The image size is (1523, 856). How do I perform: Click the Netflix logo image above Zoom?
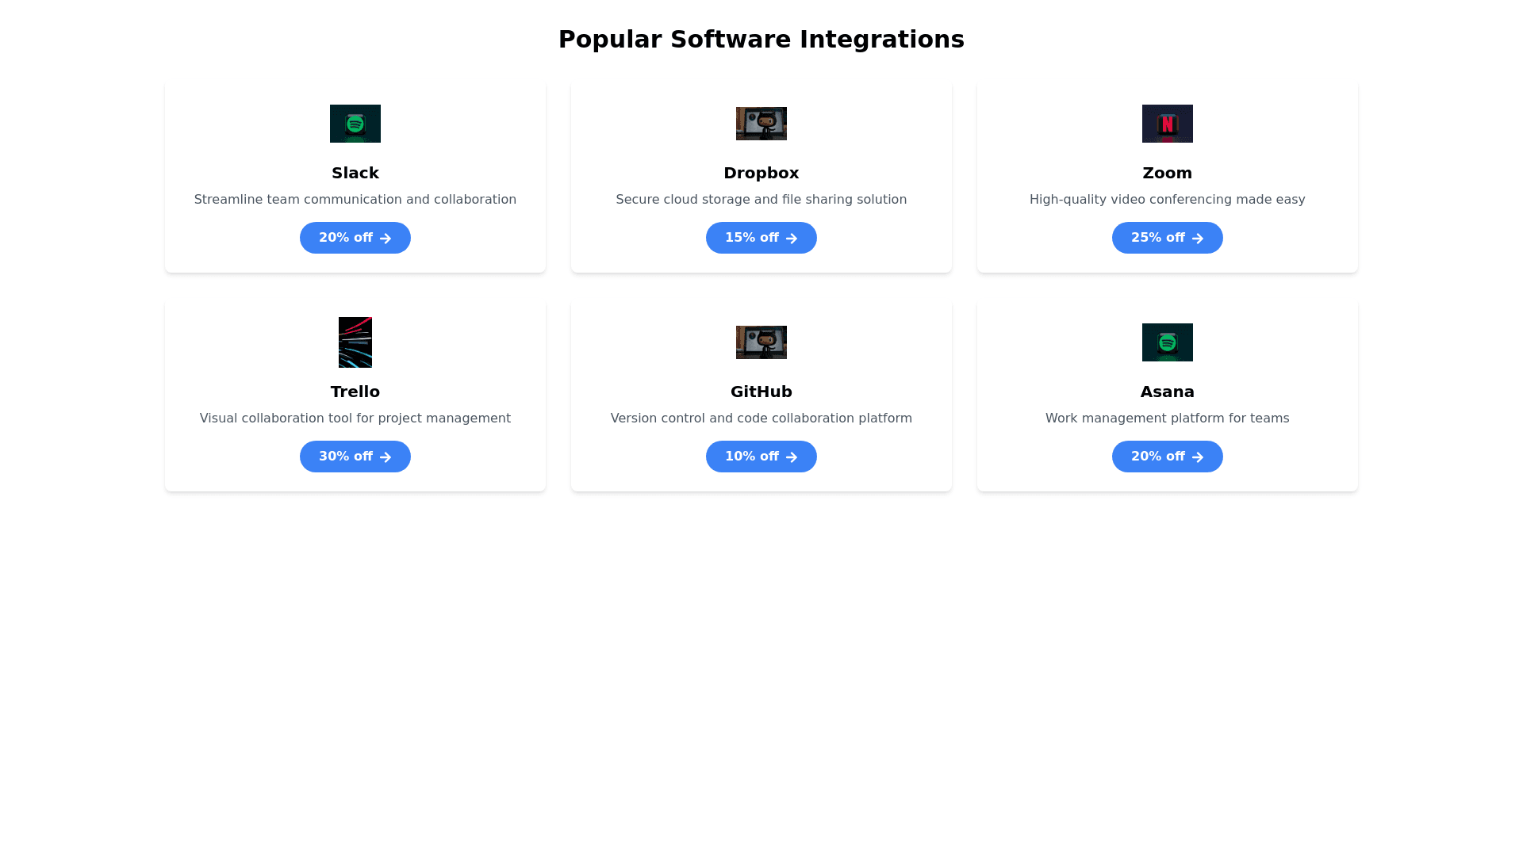coord(1167,124)
